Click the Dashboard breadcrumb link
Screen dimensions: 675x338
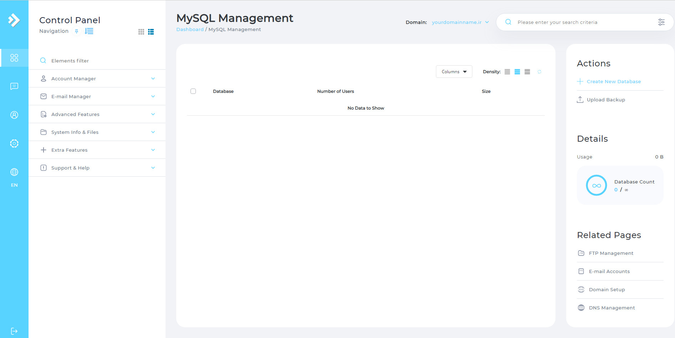[x=190, y=30]
